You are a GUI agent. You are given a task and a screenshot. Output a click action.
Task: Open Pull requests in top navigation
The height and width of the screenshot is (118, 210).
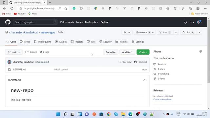(67, 22)
